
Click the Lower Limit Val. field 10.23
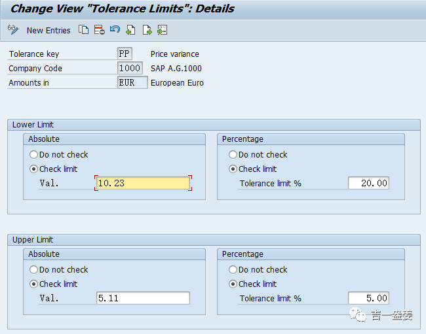click(143, 183)
